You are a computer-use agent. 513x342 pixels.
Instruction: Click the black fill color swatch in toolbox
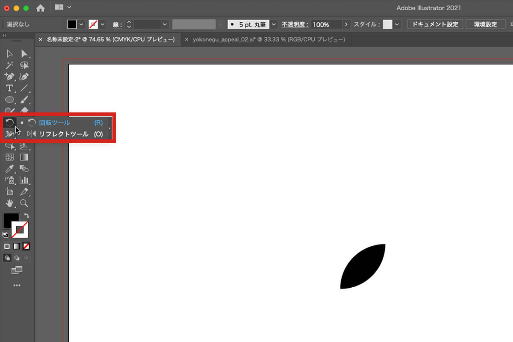pos(10,221)
